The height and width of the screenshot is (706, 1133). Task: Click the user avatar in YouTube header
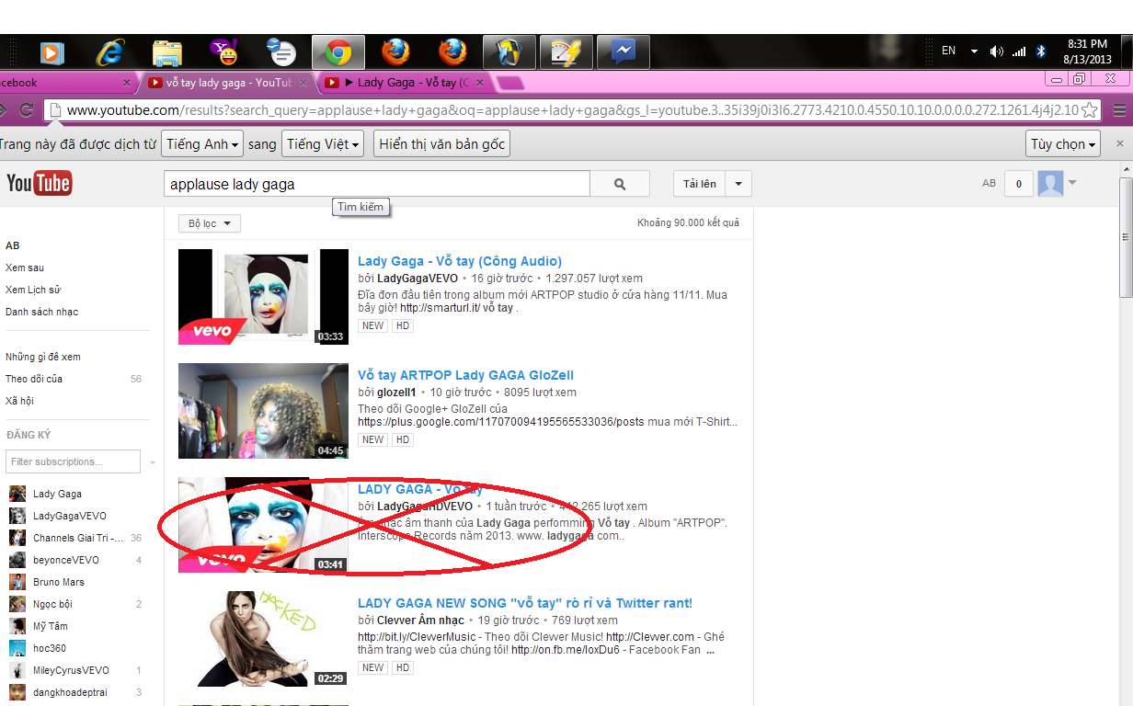click(x=1050, y=184)
